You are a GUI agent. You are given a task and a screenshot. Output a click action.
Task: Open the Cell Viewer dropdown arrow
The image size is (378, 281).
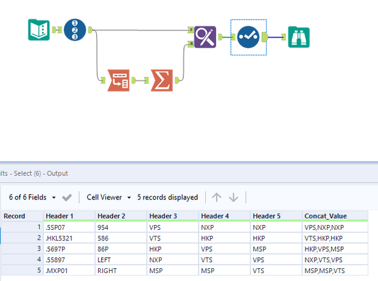129,198
